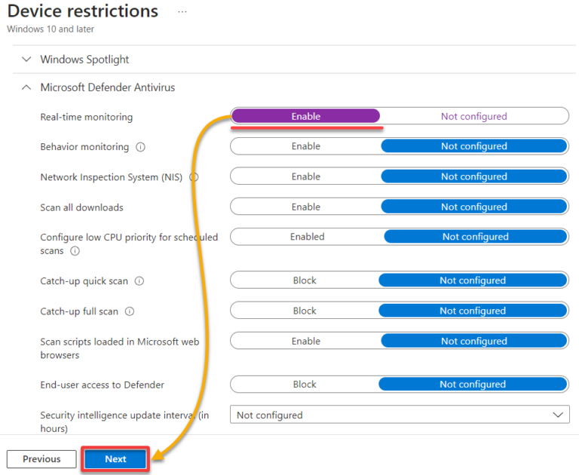Screen dimensions: 579x475
Task: Set Catch-up quick scan to Not configured
Action: pyautogui.click(x=473, y=280)
